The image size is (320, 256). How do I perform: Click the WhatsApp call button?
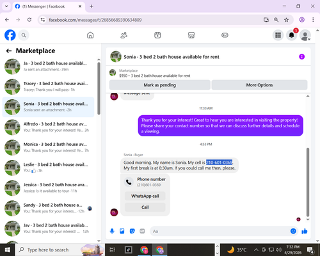145,196
